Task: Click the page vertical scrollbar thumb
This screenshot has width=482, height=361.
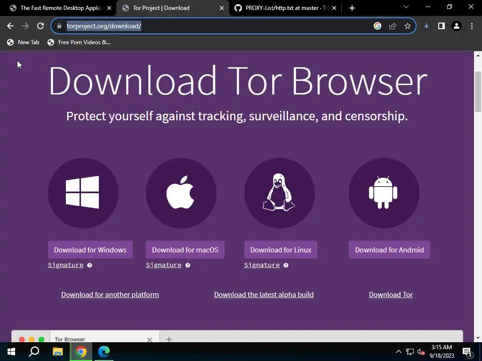Action: [x=478, y=92]
